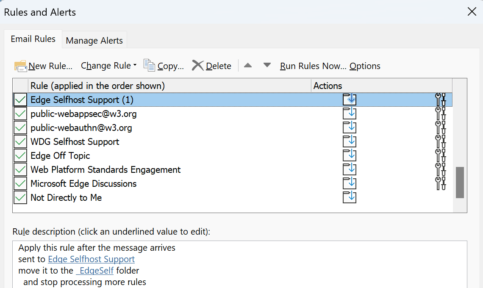This screenshot has width=483, height=288.
Task: Select the Not Directly to Me rule name
Action: [x=66, y=197]
